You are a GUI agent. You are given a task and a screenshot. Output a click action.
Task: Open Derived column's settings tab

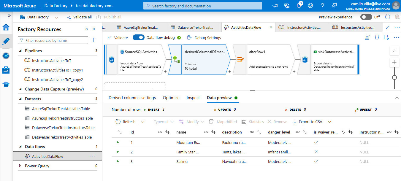pos(132,98)
